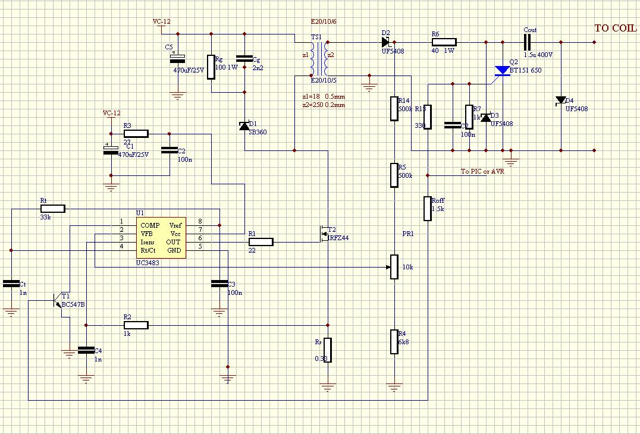
Task: Click the Roff 1.5k resistor
Action: [427, 209]
